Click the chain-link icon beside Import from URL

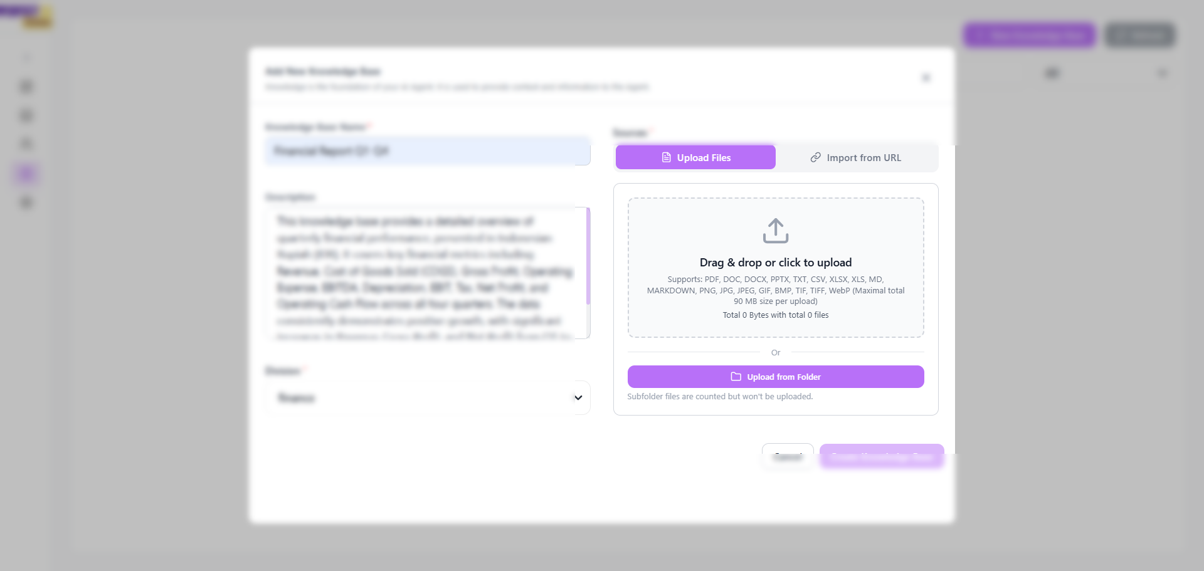click(815, 157)
